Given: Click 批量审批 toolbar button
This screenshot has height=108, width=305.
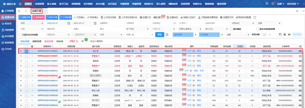Looking at the screenshot, I should click(x=172, y=17).
